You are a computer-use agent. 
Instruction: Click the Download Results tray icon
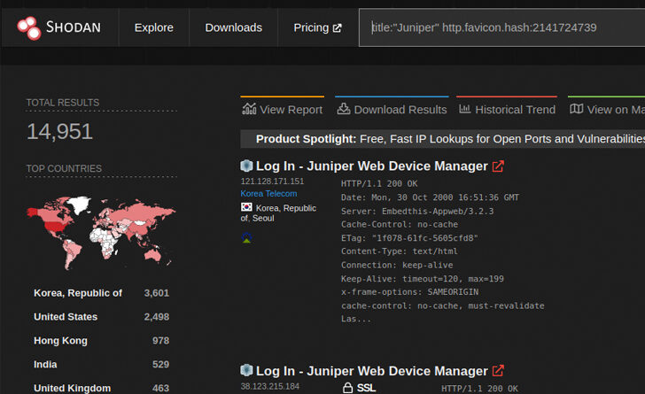pos(344,109)
